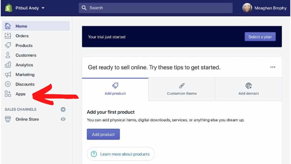Switch to the Add domain tab
This screenshot has height=164, width=291.
point(249,89)
